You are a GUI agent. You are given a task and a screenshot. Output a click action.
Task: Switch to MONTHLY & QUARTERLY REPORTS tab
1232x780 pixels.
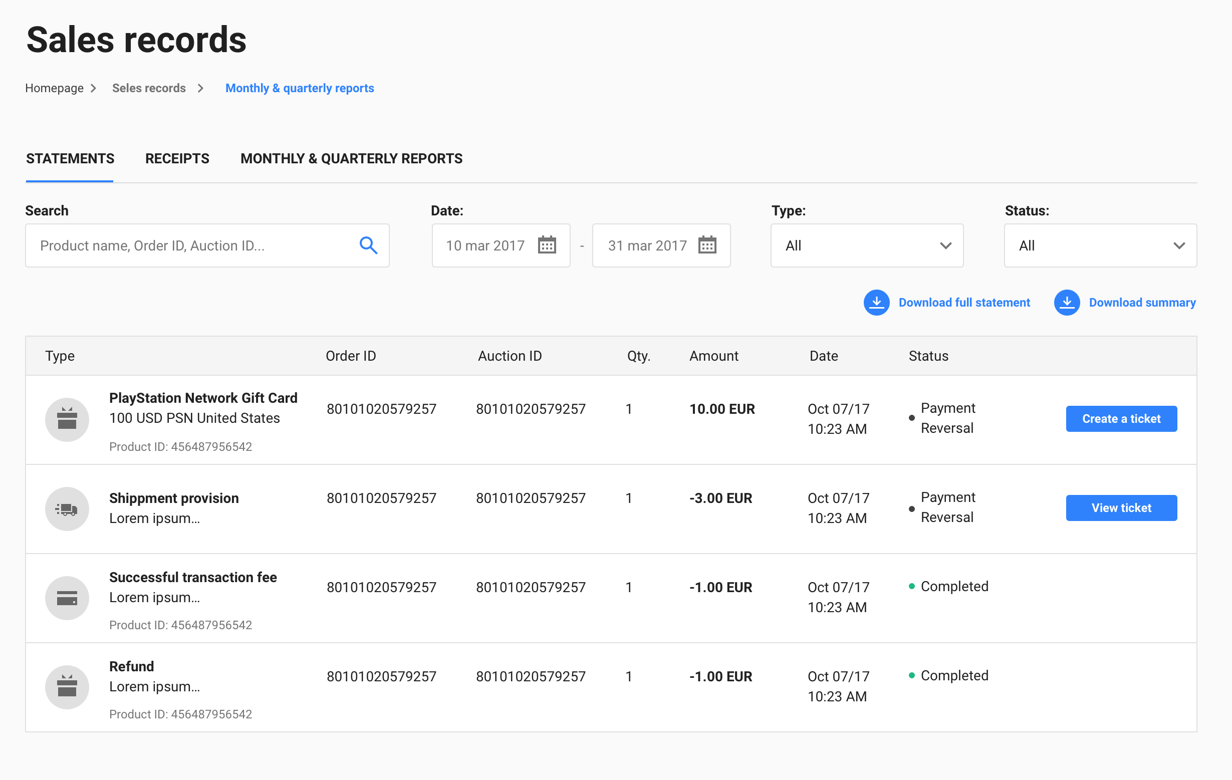click(351, 159)
